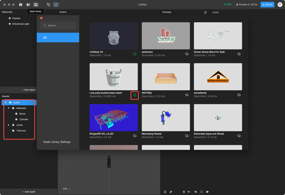Image resolution: width=285 pixels, height=195 pixels.
Task: Click the Moondrop flower thumbnail
Action: (x=166, y=118)
